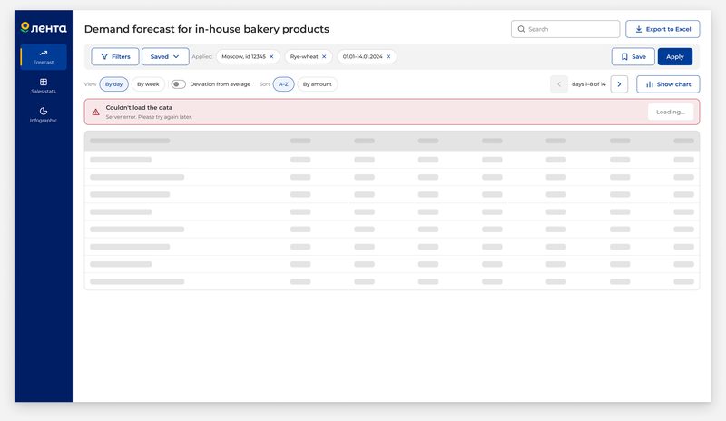Open the Sales stats section
The height and width of the screenshot is (421, 726).
tap(44, 85)
